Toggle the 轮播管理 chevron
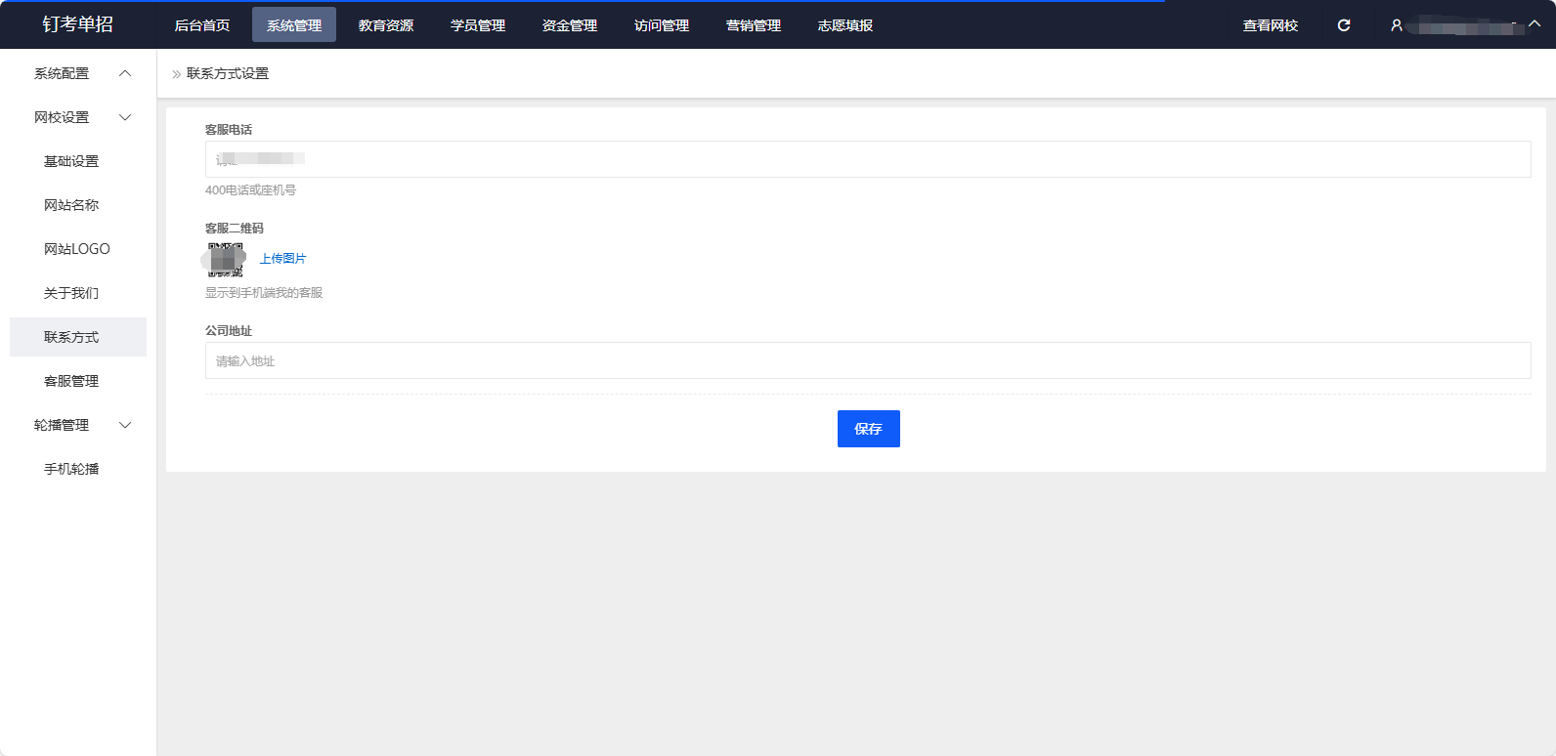The width and height of the screenshot is (1556, 756). 125,425
